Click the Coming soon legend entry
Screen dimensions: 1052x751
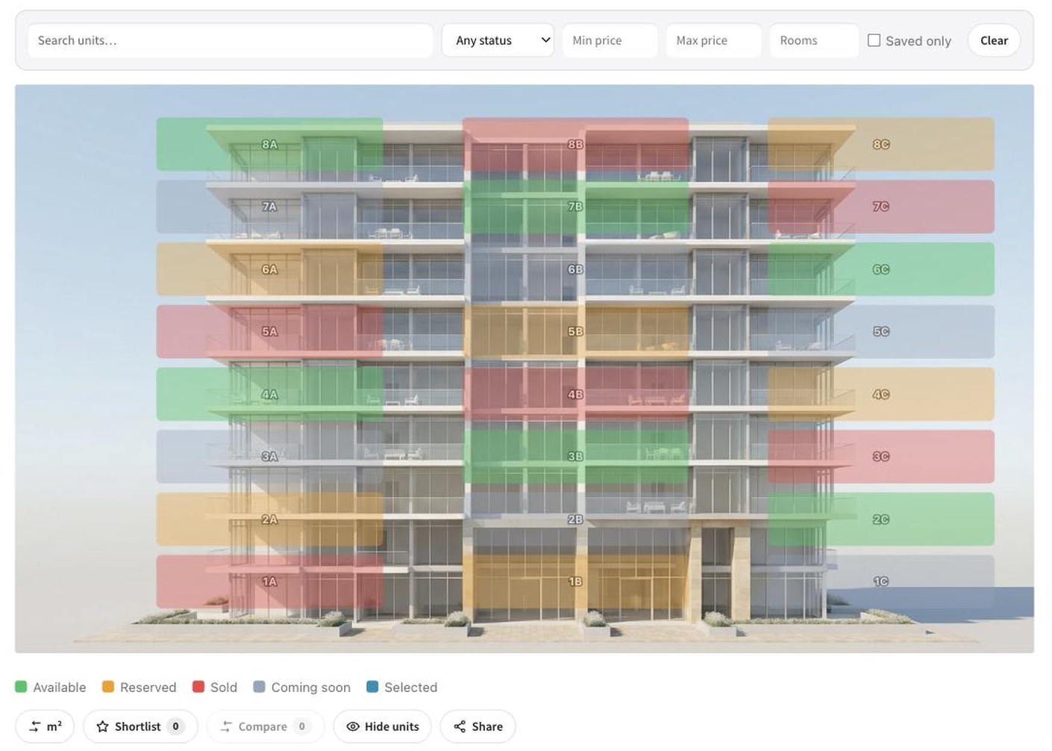coord(302,687)
